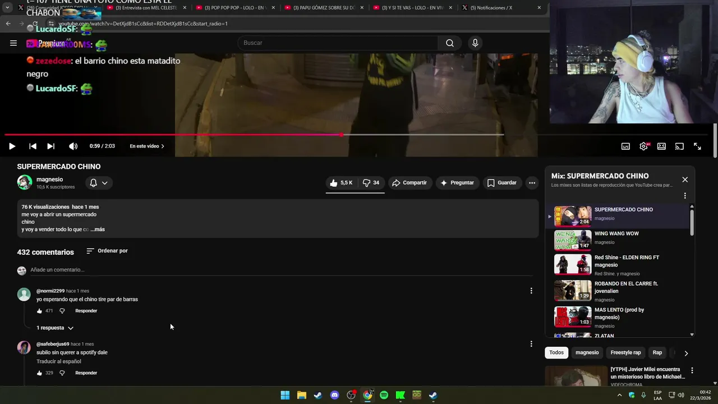Dislike the video

[371, 183]
